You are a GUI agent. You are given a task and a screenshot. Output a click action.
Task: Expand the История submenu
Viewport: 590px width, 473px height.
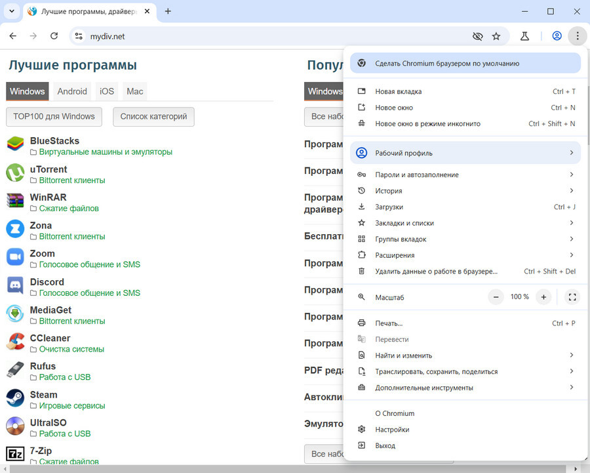click(465, 191)
